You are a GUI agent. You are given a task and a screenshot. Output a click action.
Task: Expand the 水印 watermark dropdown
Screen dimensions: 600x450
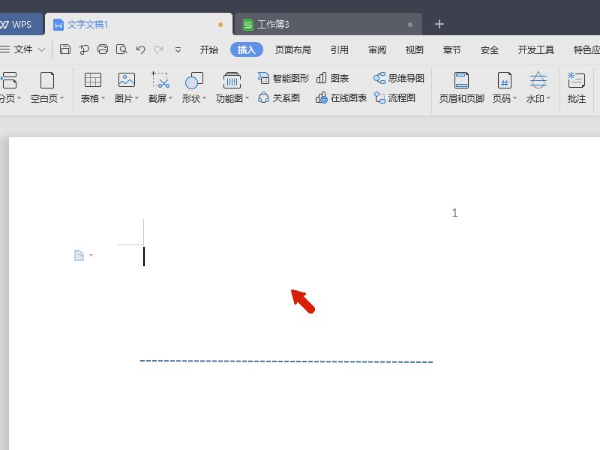548,98
